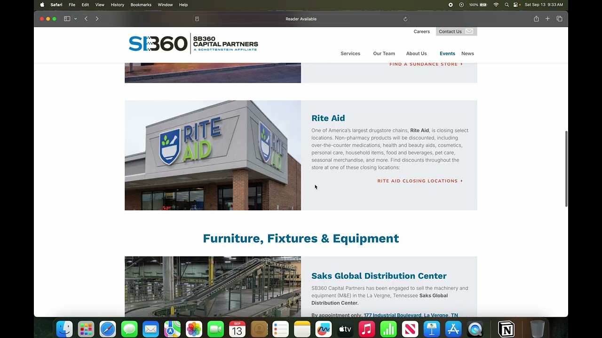Open Mail app from dock

point(151,329)
